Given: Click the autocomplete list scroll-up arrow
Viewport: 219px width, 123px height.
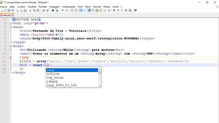Looking at the screenshot, I should coord(100,69).
